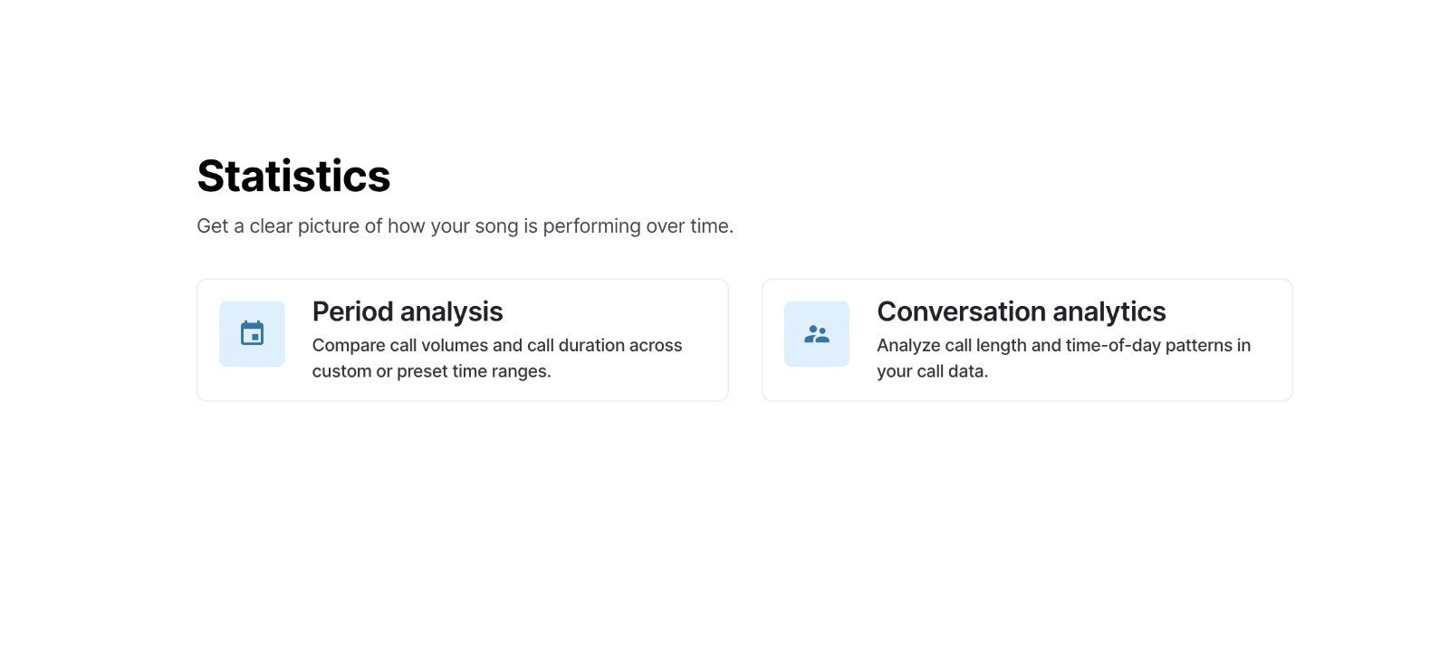Image resolution: width=1449 pixels, height=661 pixels.
Task: Select the light blue tile behind the calendar icon
Action: [x=252, y=334]
